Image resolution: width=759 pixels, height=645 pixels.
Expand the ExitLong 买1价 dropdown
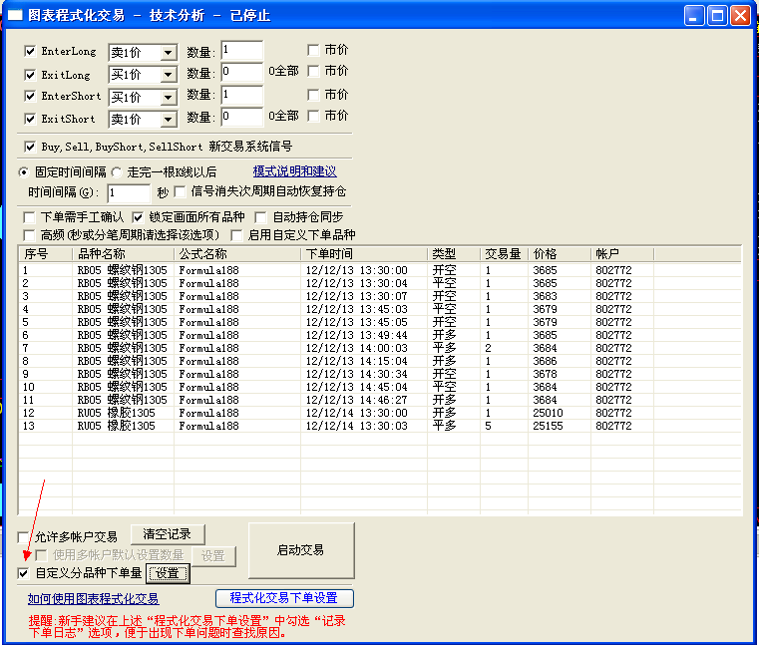click(x=167, y=75)
